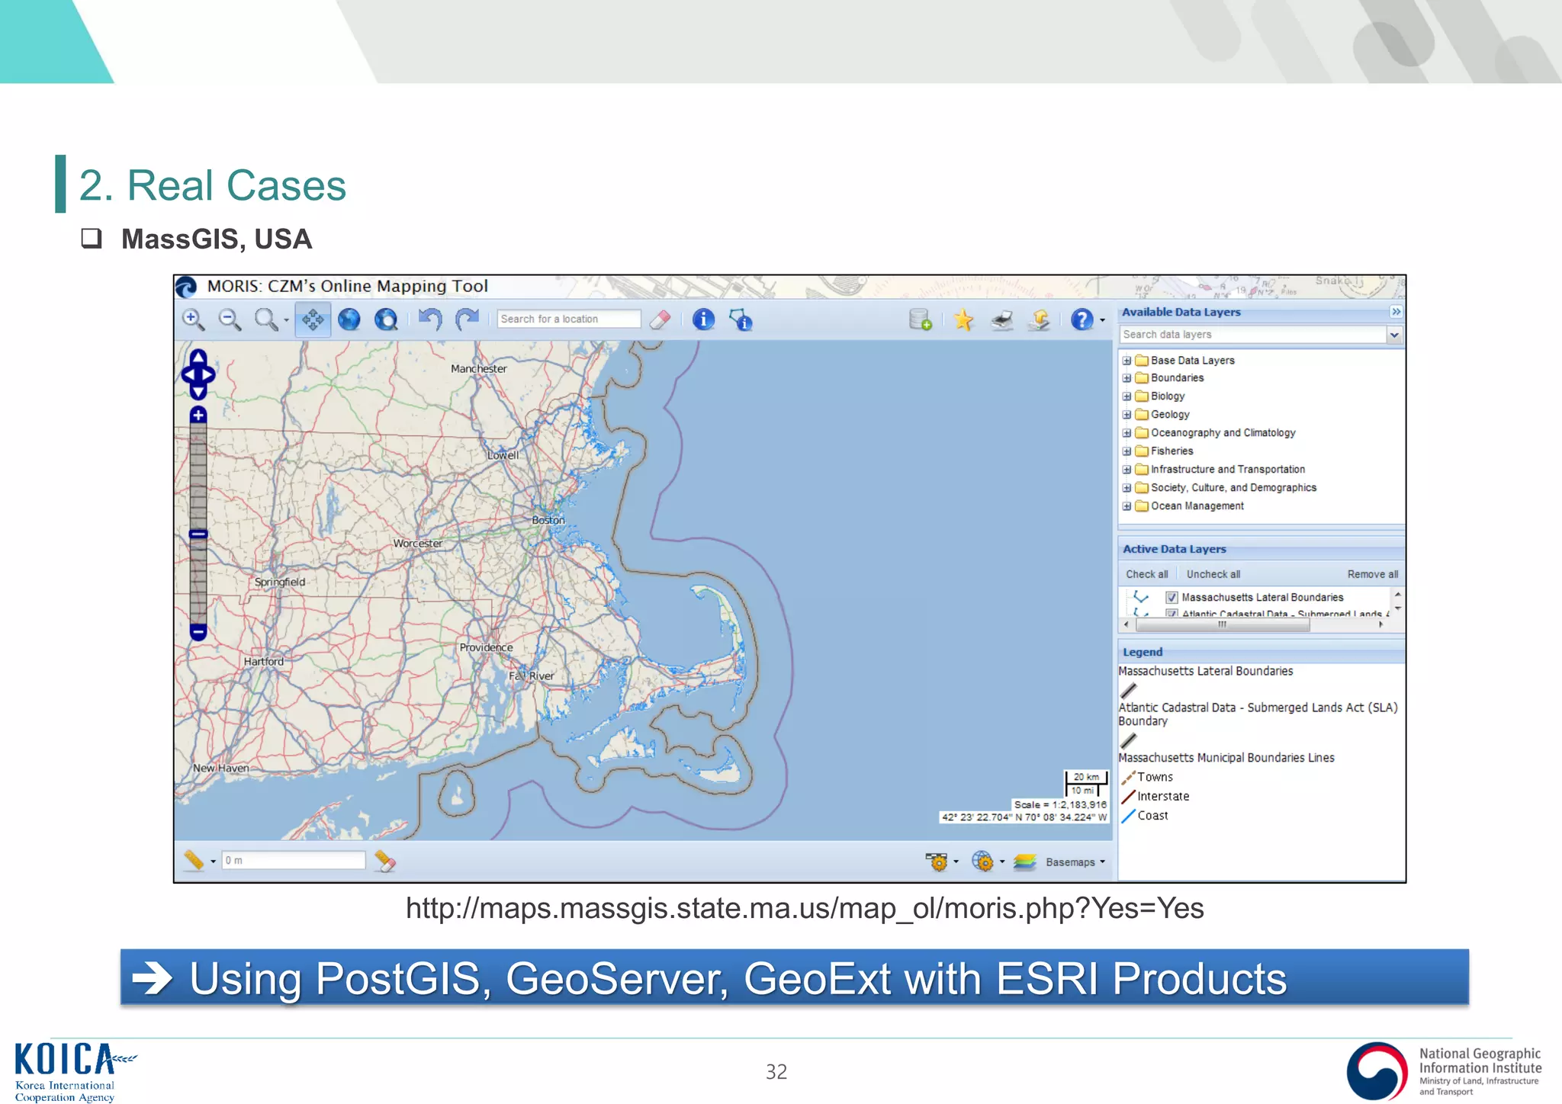Viewport: 1562px width, 1104px height.
Task: Open the Search data layers dropdown arrow
Action: click(x=1394, y=335)
